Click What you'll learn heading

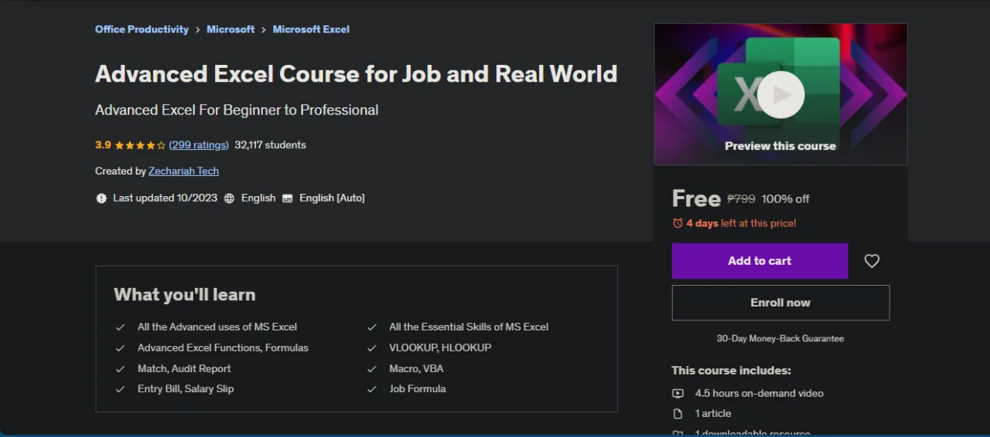tap(184, 295)
